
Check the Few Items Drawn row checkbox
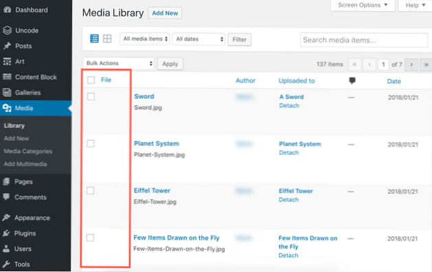tap(90, 238)
